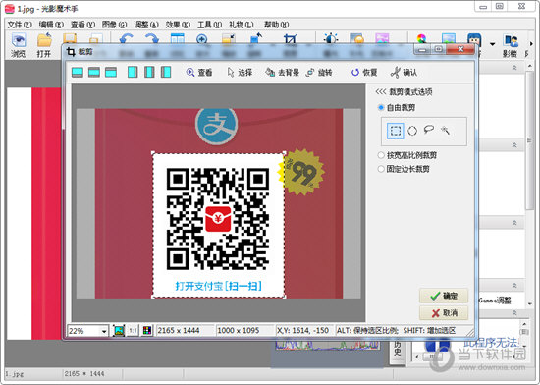The width and height of the screenshot is (540, 385).
Task: Select the lasso selection tool
Action: pyautogui.click(x=428, y=130)
